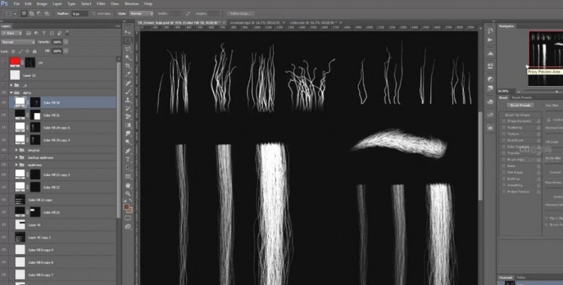
Task: Select the Horizontal Type tool
Action: coord(128,159)
